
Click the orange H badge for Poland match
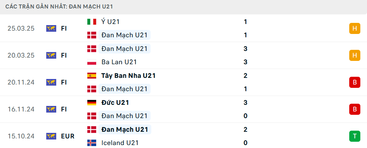point(355,55)
